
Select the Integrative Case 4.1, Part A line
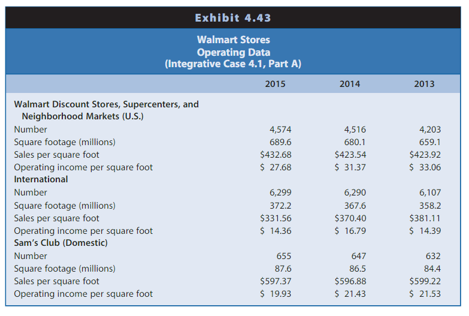coord(233,64)
